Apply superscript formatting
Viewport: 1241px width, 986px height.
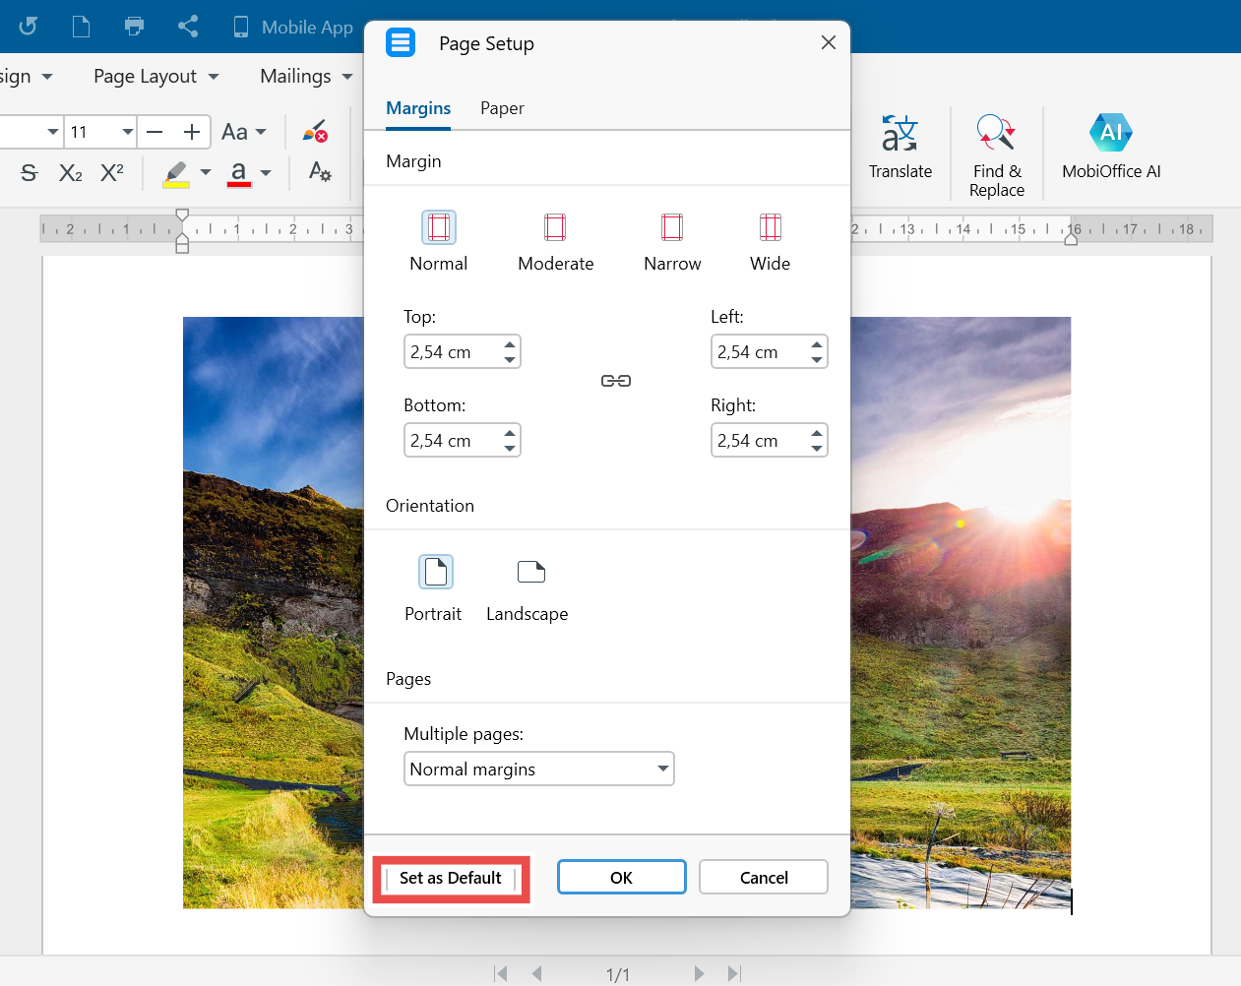tap(112, 173)
